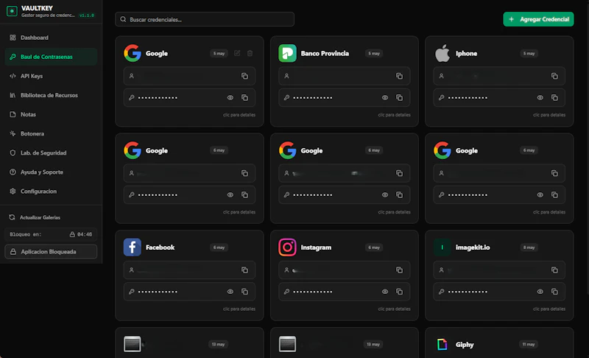
Task: Open Configuracion settings
Action: [51, 192]
